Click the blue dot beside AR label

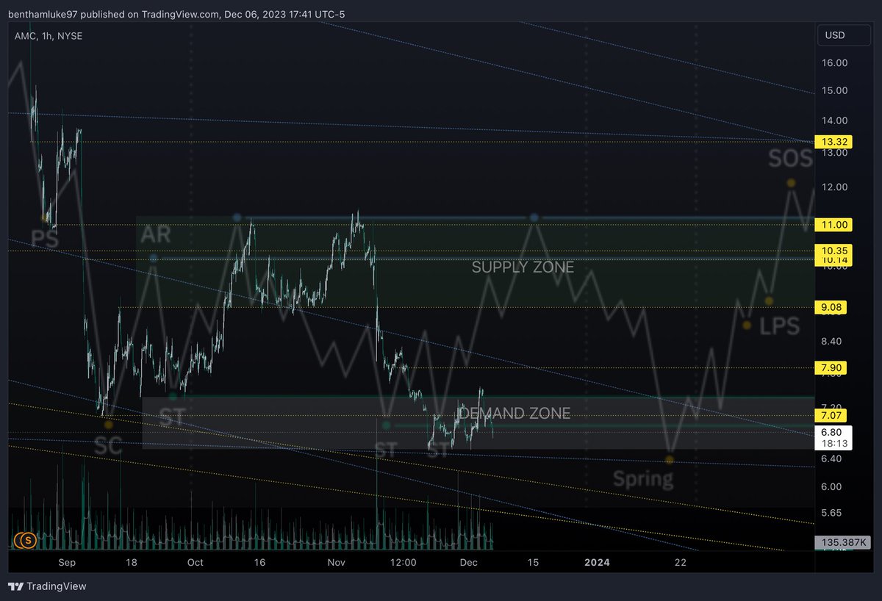[154, 258]
